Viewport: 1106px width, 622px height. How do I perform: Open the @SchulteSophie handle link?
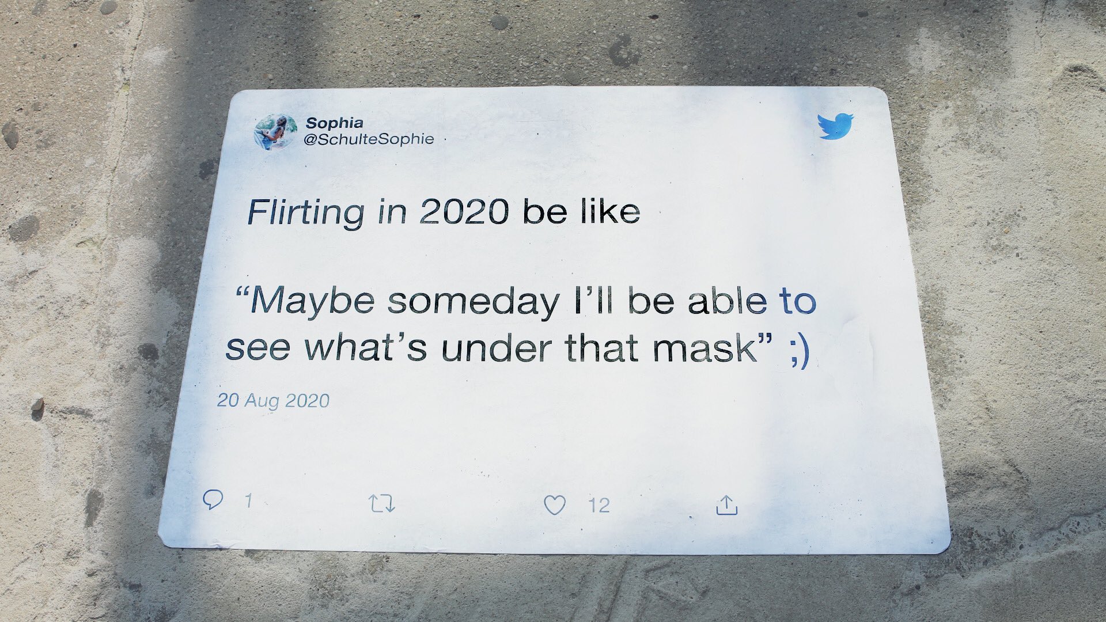pyautogui.click(x=369, y=139)
